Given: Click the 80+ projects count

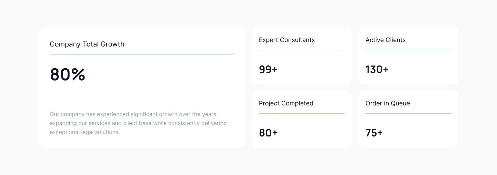Looking at the screenshot, I should (268, 133).
